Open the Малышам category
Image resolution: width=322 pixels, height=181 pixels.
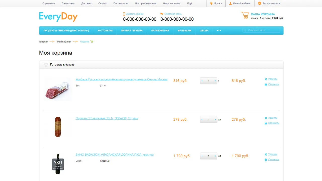click(184, 30)
